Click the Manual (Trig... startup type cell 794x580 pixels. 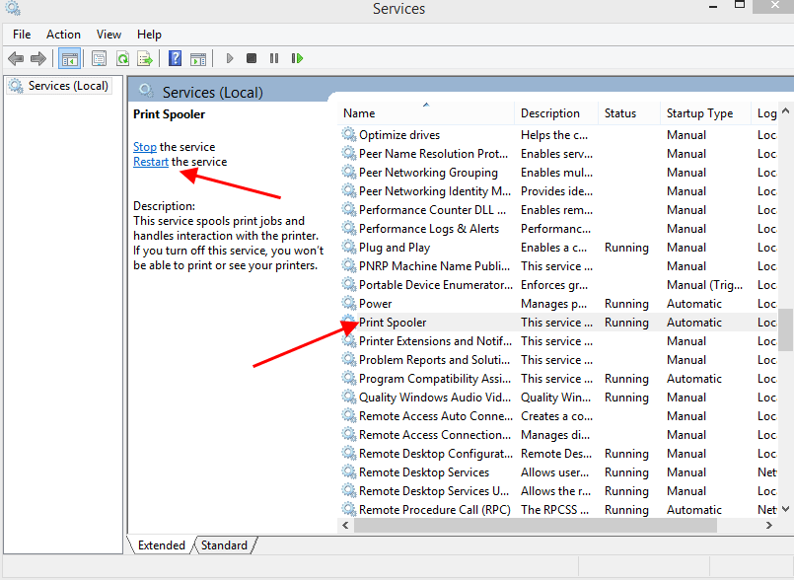coord(704,285)
